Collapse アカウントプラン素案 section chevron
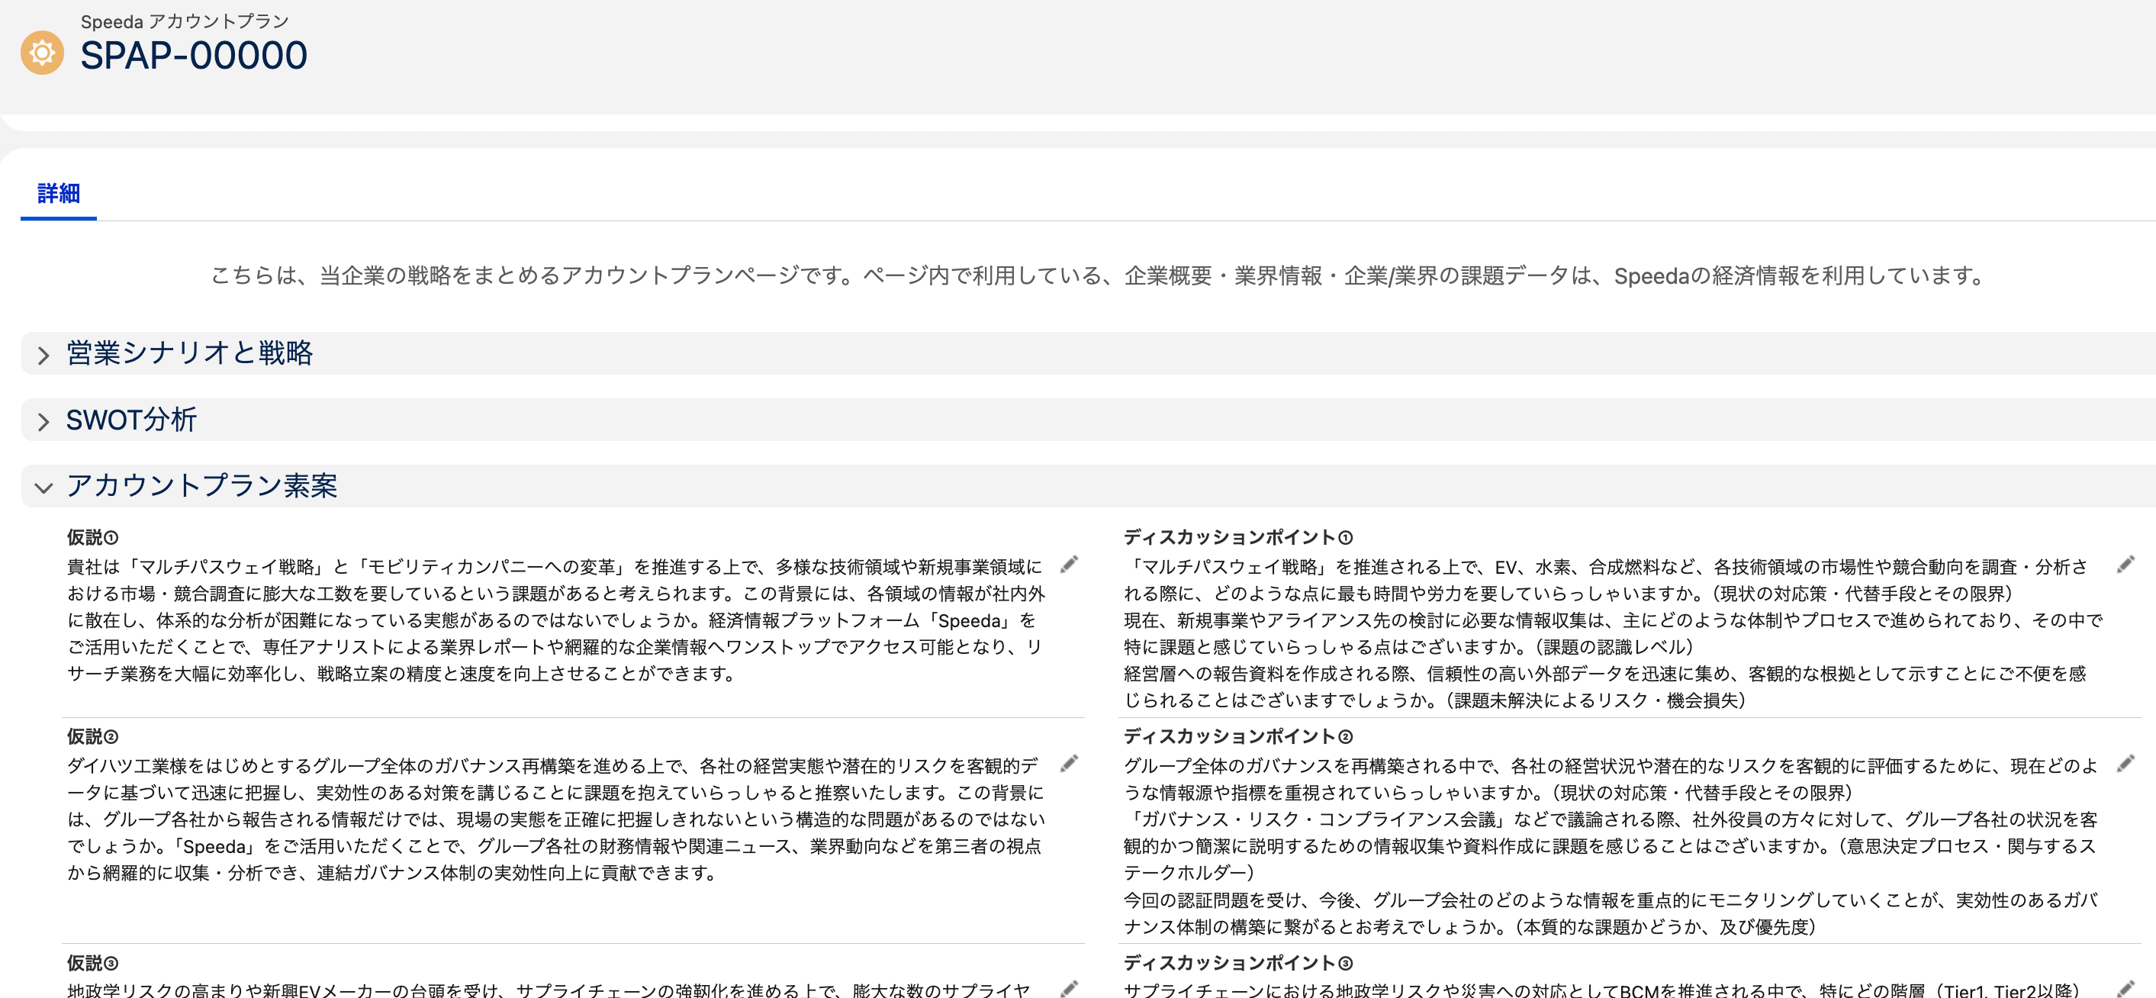2156x998 pixels. pos(43,488)
